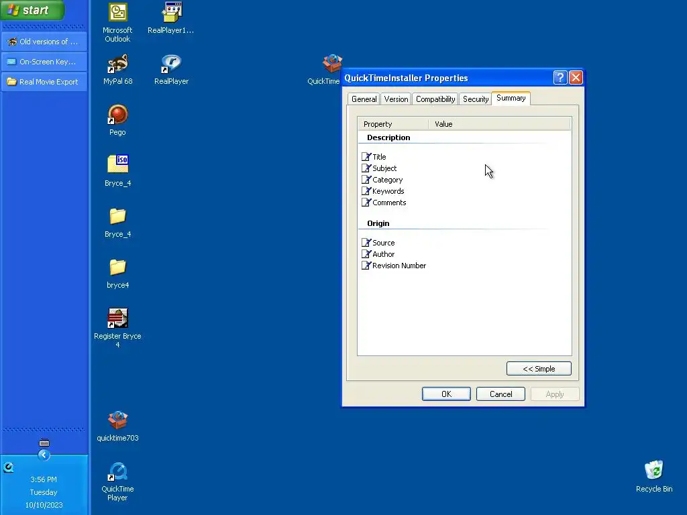
Task: Click the edit icon next to Title
Action: pos(366,156)
